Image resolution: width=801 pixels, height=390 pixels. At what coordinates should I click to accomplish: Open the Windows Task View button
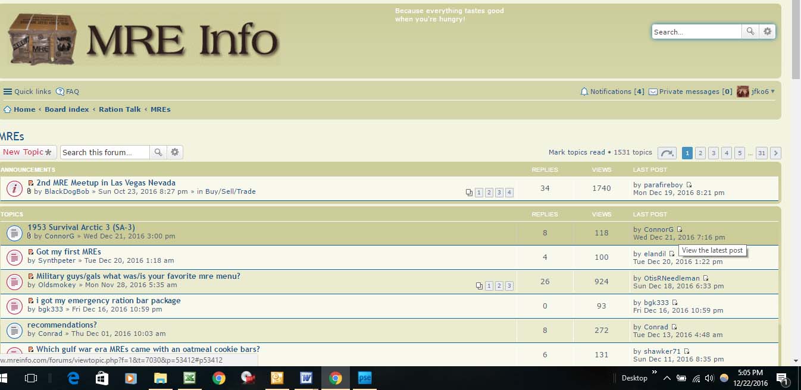(x=31, y=378)
